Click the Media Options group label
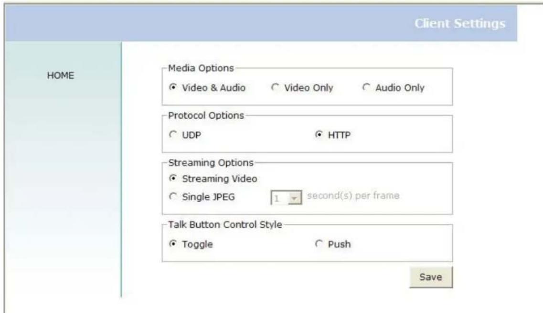543x313 pixels. (x=201, y=68)
